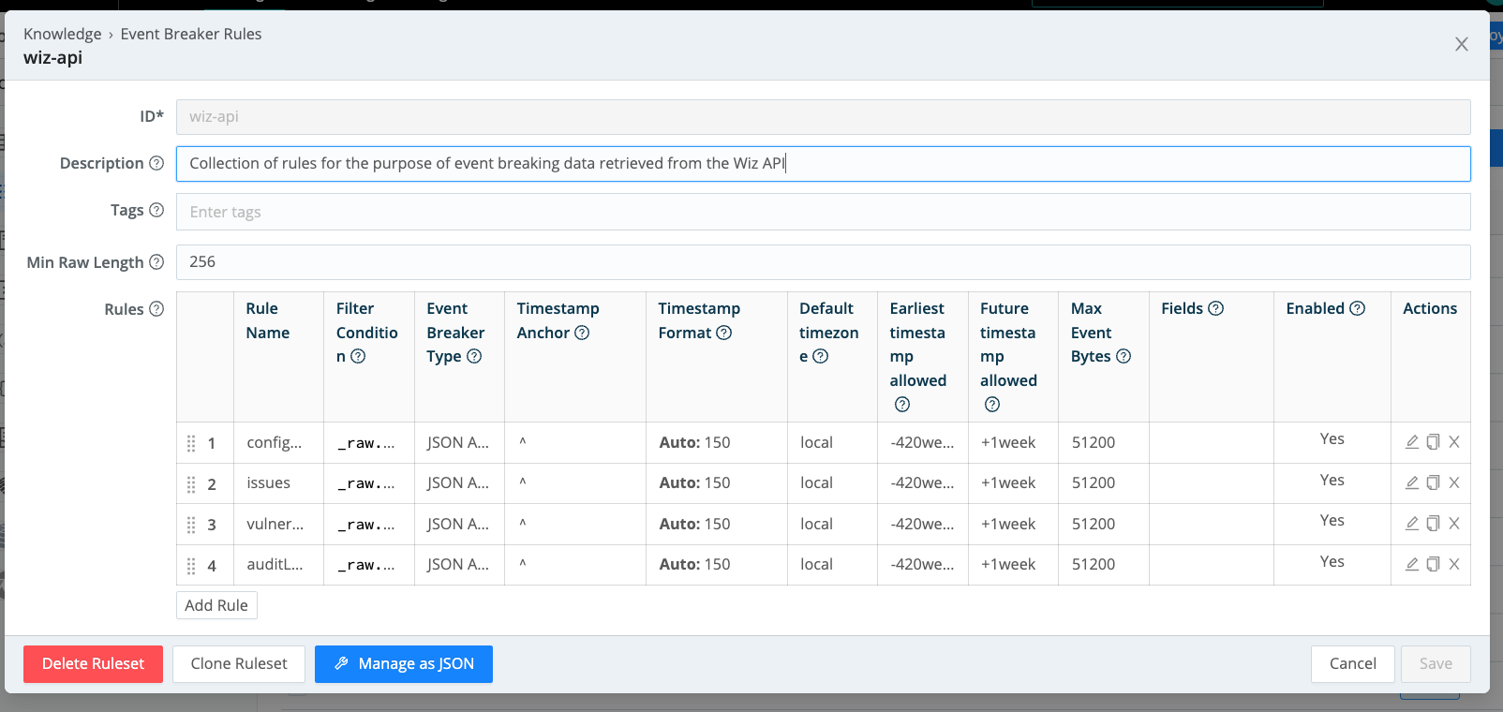Open Manage as JSON editor
Screen dimensions: 1503x712
pos(404,663)
